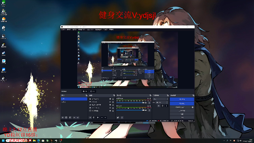Toggle lock on the second source
The height and width of the screenshot is (143, 254).
tap(113, 102)
